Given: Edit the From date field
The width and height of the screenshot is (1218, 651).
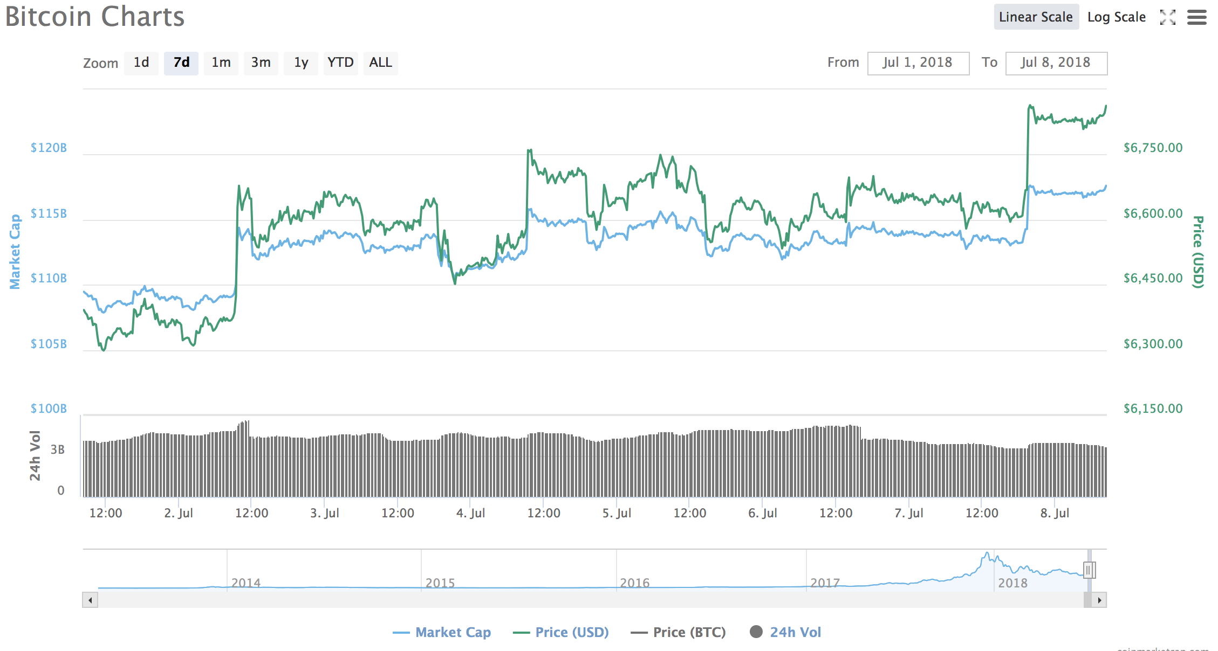Looking at the screenshot, I should click(x=918, y=63).
